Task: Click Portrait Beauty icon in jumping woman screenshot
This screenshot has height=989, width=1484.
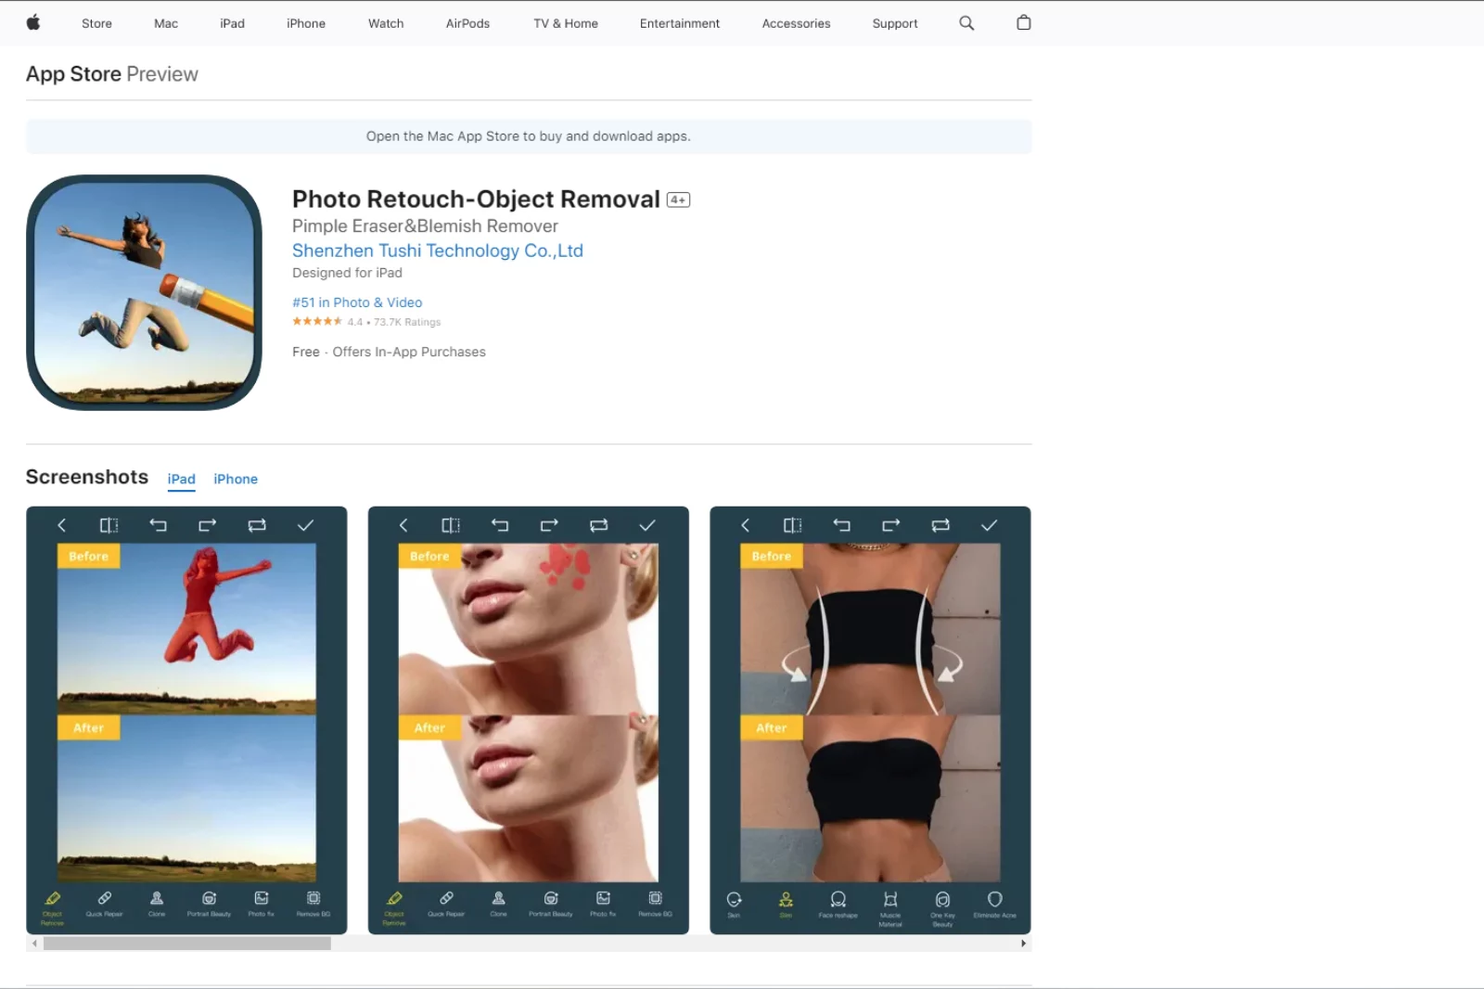Action: [210, 898]
